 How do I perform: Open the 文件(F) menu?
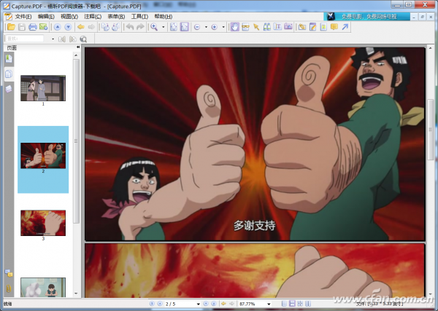click(x=23, y=17)
